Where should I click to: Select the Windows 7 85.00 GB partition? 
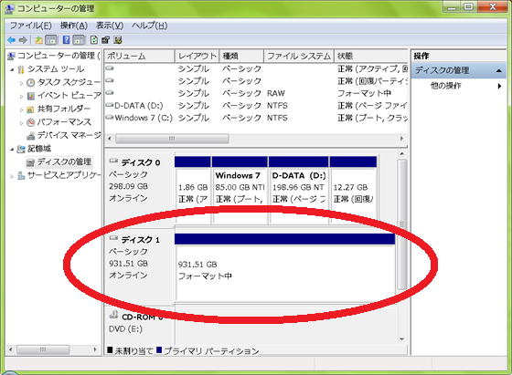coord(240,190)
